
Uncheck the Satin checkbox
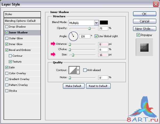[x=7, y=67]
